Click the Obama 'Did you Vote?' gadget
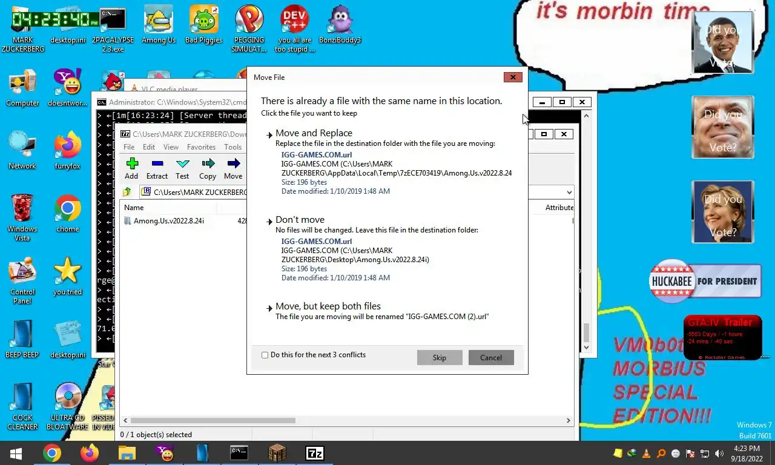This screenshot has width=775, height=465. point(723,42)
